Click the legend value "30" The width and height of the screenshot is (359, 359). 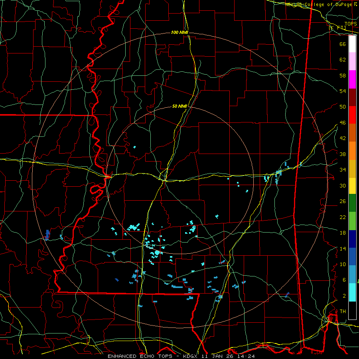pos(343,185)
